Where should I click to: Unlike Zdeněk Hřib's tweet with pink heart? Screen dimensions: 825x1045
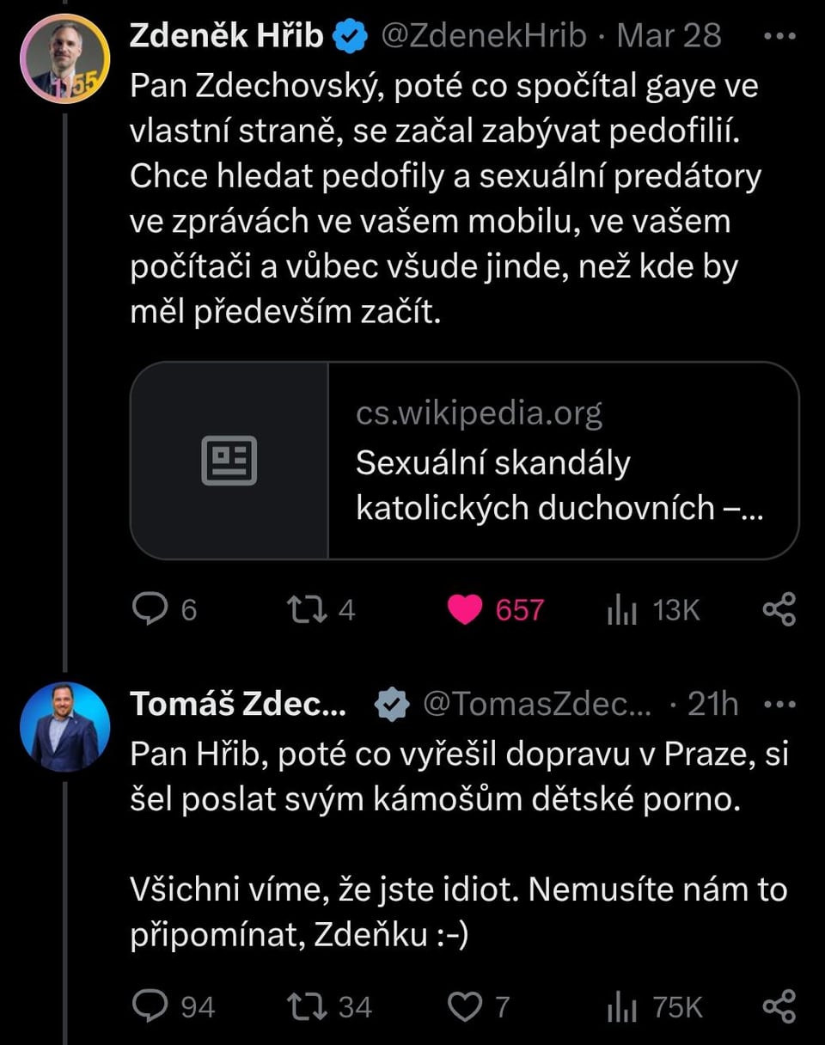pos(467,609)
